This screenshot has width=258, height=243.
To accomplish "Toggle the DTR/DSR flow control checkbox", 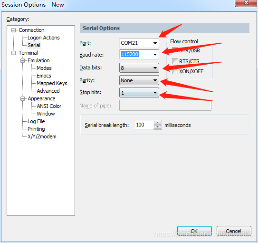I will coord(175,50).
